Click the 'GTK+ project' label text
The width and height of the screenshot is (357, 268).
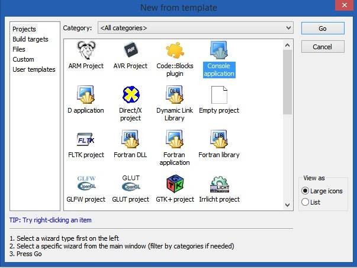(175, 199)
